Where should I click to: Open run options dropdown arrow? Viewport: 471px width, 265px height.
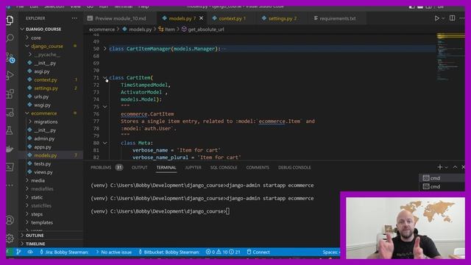pyautogui.click(x=443, y=18)
